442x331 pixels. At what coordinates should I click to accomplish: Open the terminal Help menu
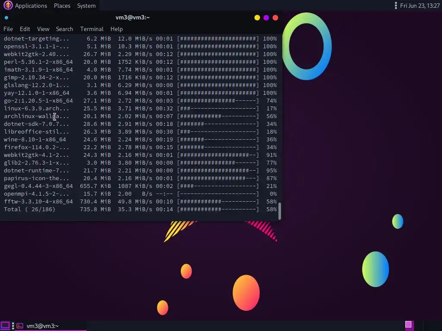(117, 29)
